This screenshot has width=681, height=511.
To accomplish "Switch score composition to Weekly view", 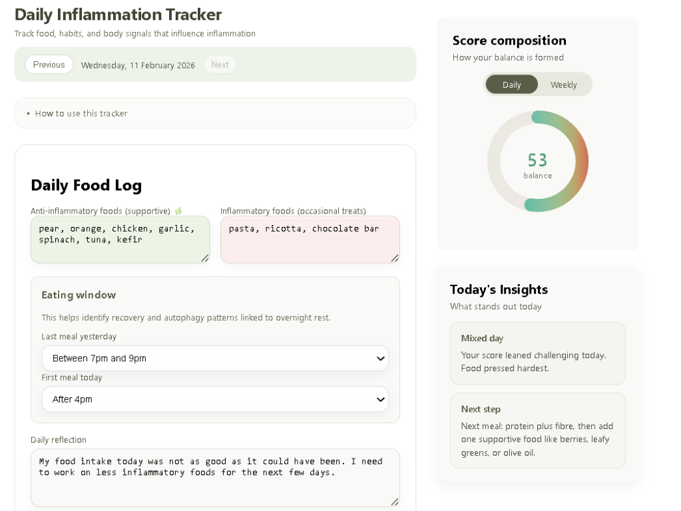I will (563, 85).
